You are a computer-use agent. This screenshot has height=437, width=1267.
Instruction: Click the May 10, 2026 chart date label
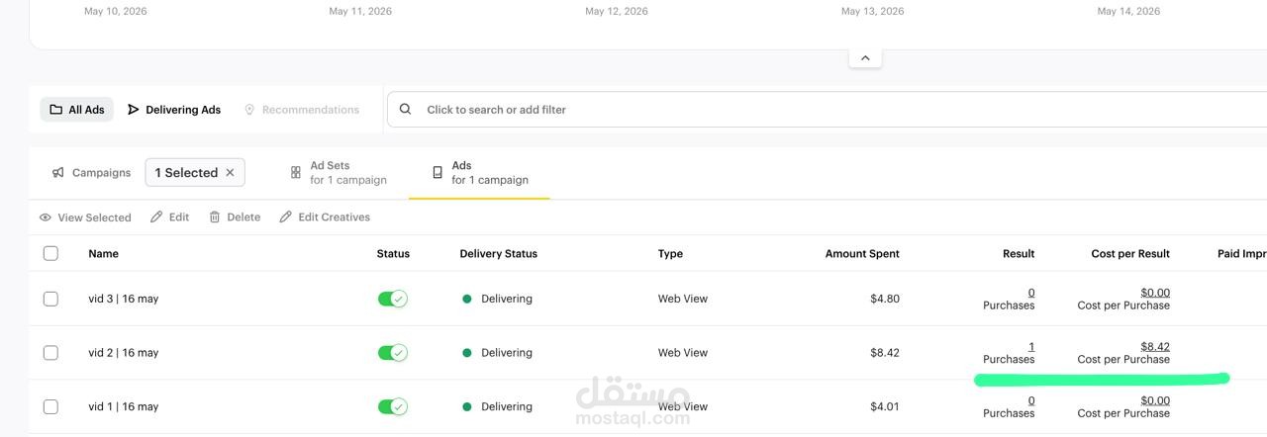coord(116,12)
